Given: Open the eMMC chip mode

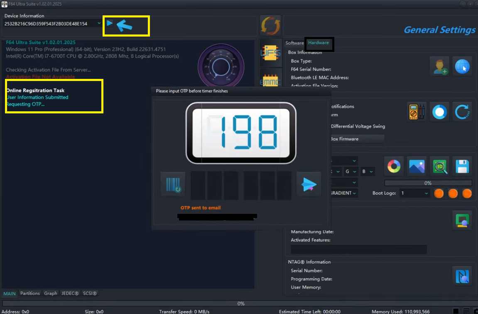Looking at the screenshot, I should point(270,81).
